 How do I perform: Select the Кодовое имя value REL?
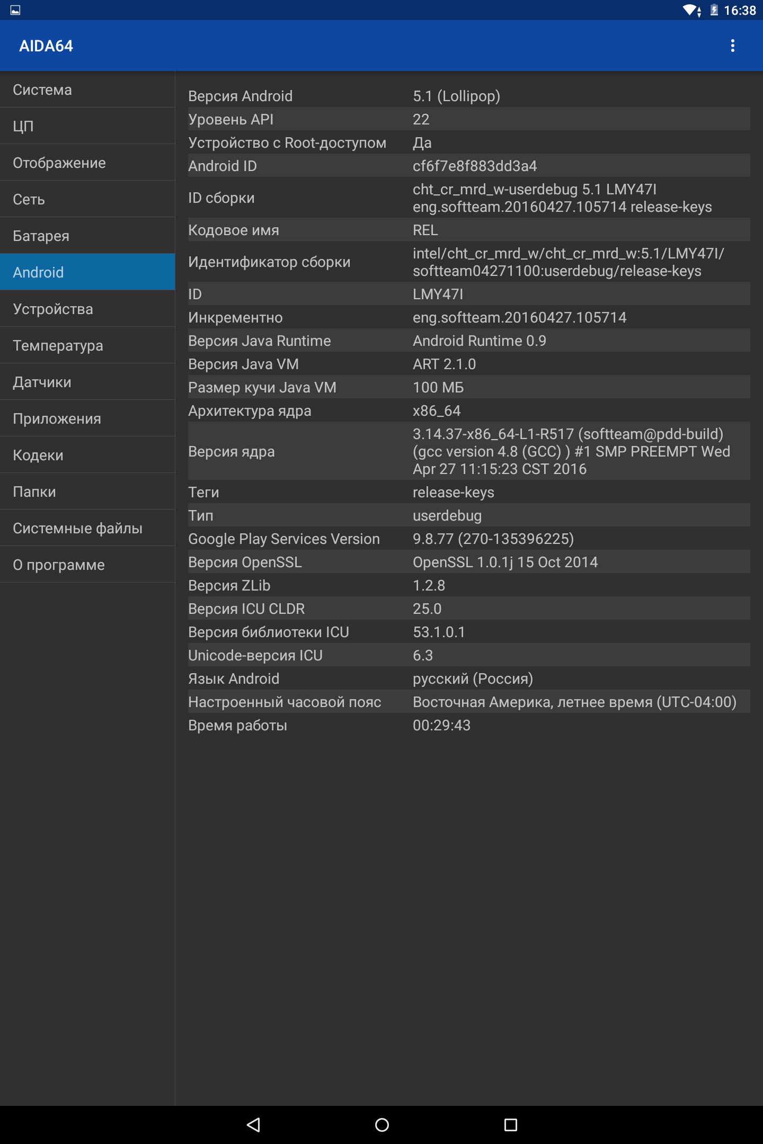[x=425, y=230]
